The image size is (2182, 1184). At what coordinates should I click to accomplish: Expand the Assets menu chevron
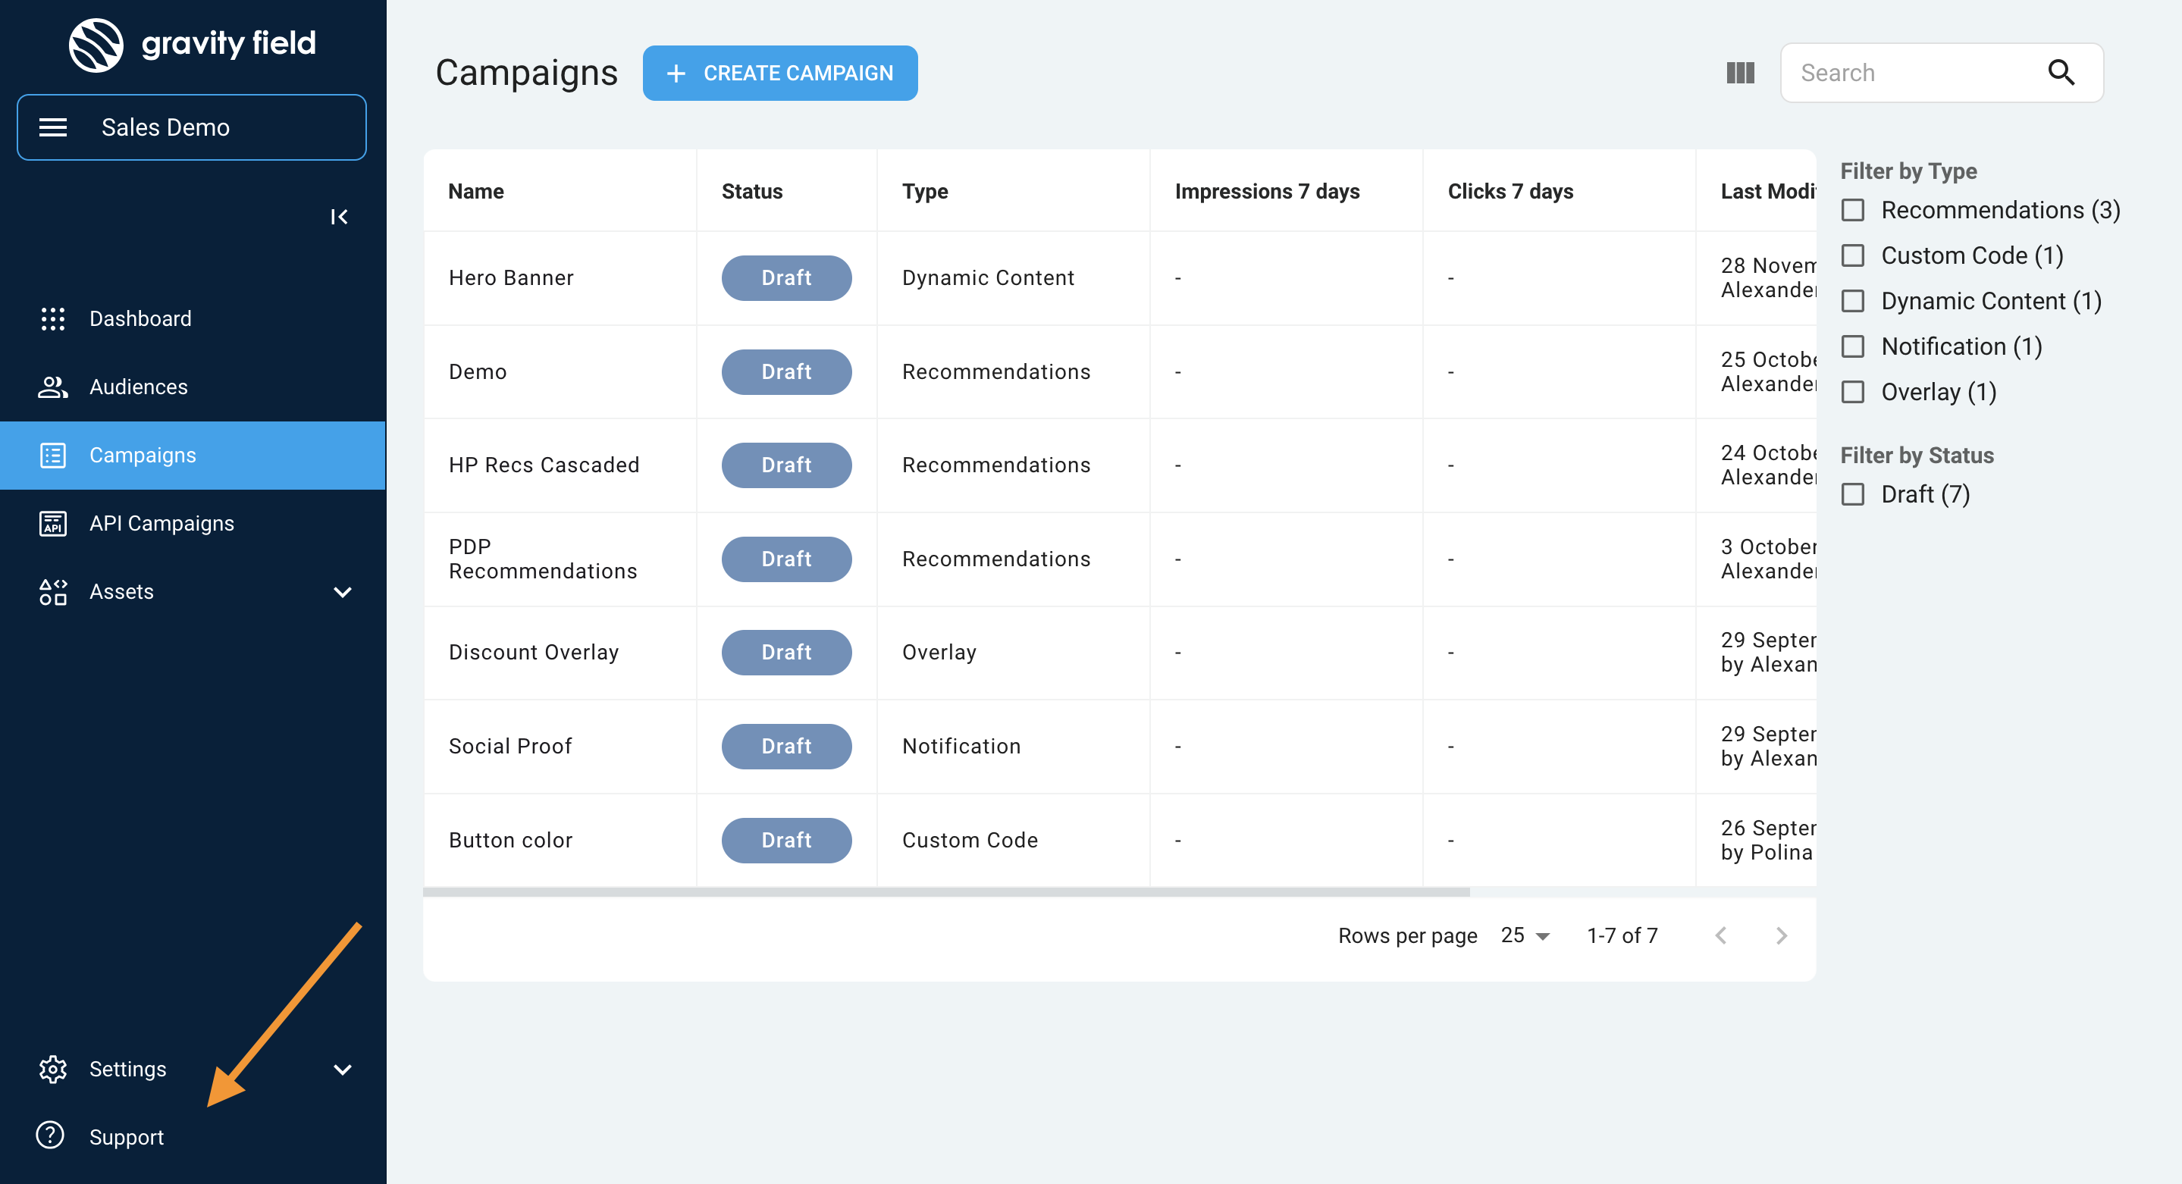click(x=342, y=592)
